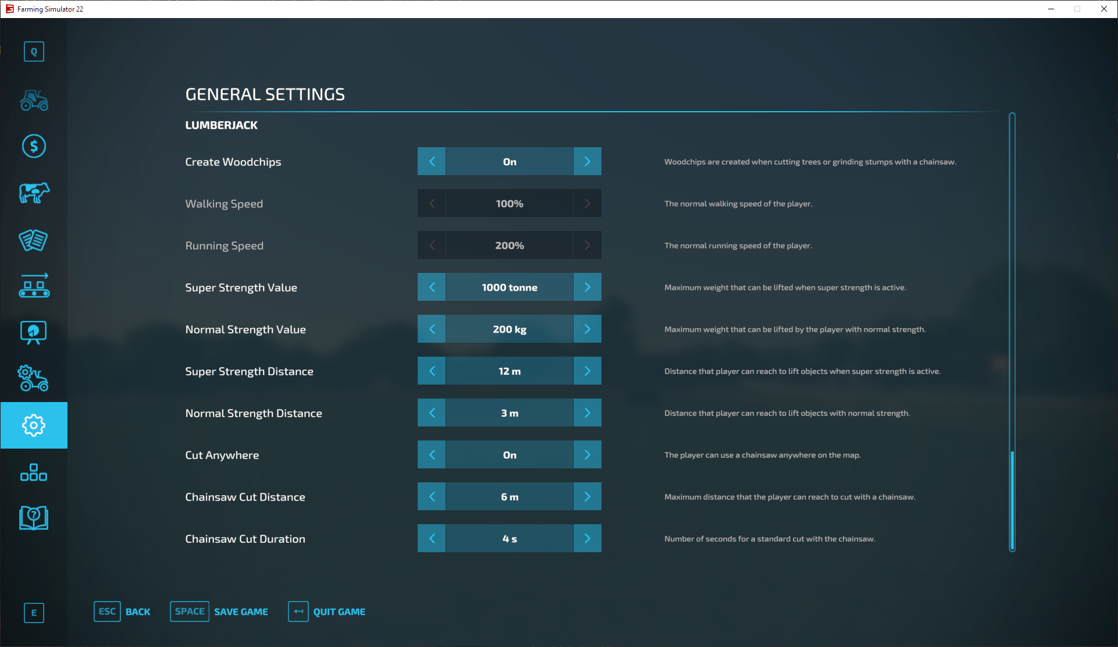This screenshot has width=1118, height=647.
Task: Open the game settings with vehicle icon
Action: point(34,379)
